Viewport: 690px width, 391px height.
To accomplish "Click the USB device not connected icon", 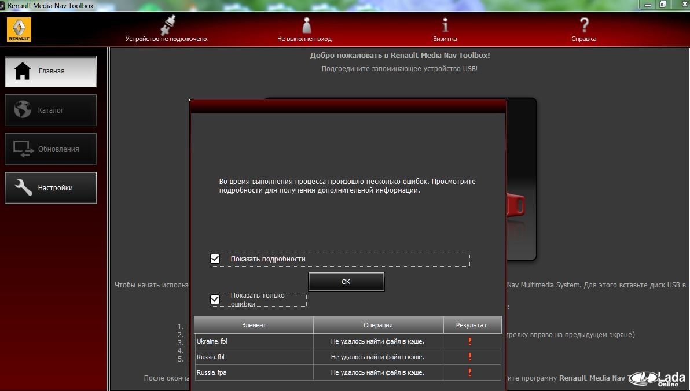I will [167, 25].
